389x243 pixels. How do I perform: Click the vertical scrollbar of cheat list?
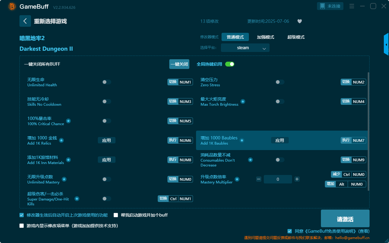click(x=369, y=131)
